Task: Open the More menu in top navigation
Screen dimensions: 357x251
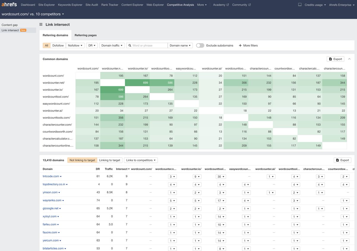Action: click(202, 5)
